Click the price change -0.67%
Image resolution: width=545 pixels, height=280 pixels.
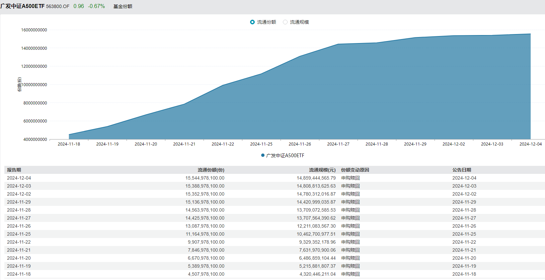pos(96,6)
